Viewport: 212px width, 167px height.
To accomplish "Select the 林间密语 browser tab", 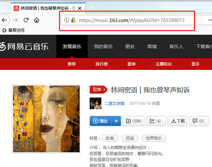I will [48, 8].
